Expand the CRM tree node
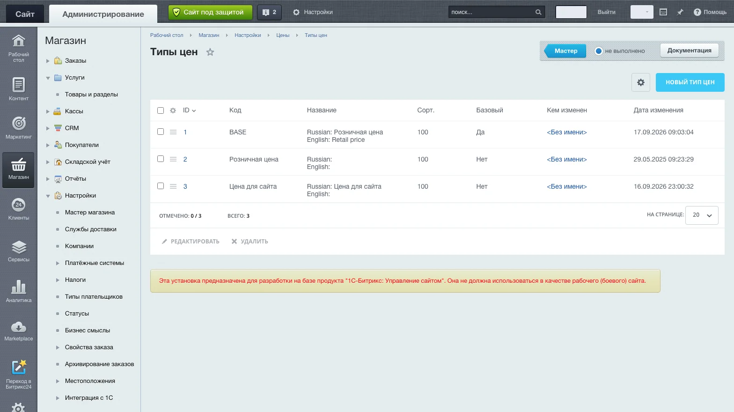 click(x=48, y=128)
